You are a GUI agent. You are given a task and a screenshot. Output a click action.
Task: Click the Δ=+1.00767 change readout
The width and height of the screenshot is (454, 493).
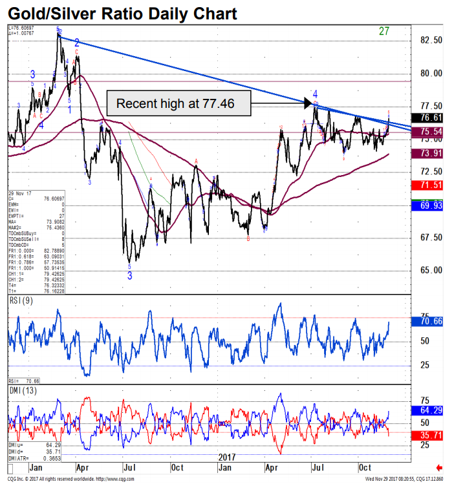point(21,33)
